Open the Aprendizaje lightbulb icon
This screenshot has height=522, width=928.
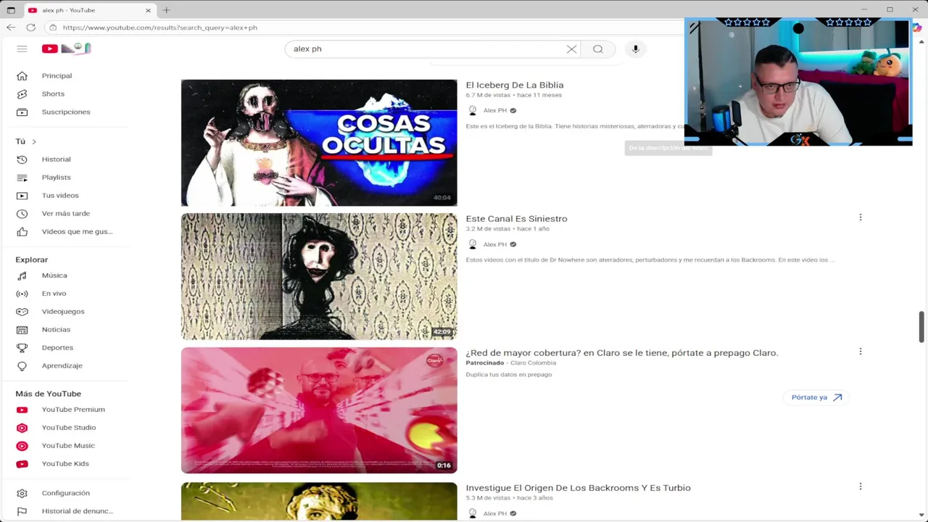pos(22,366)
